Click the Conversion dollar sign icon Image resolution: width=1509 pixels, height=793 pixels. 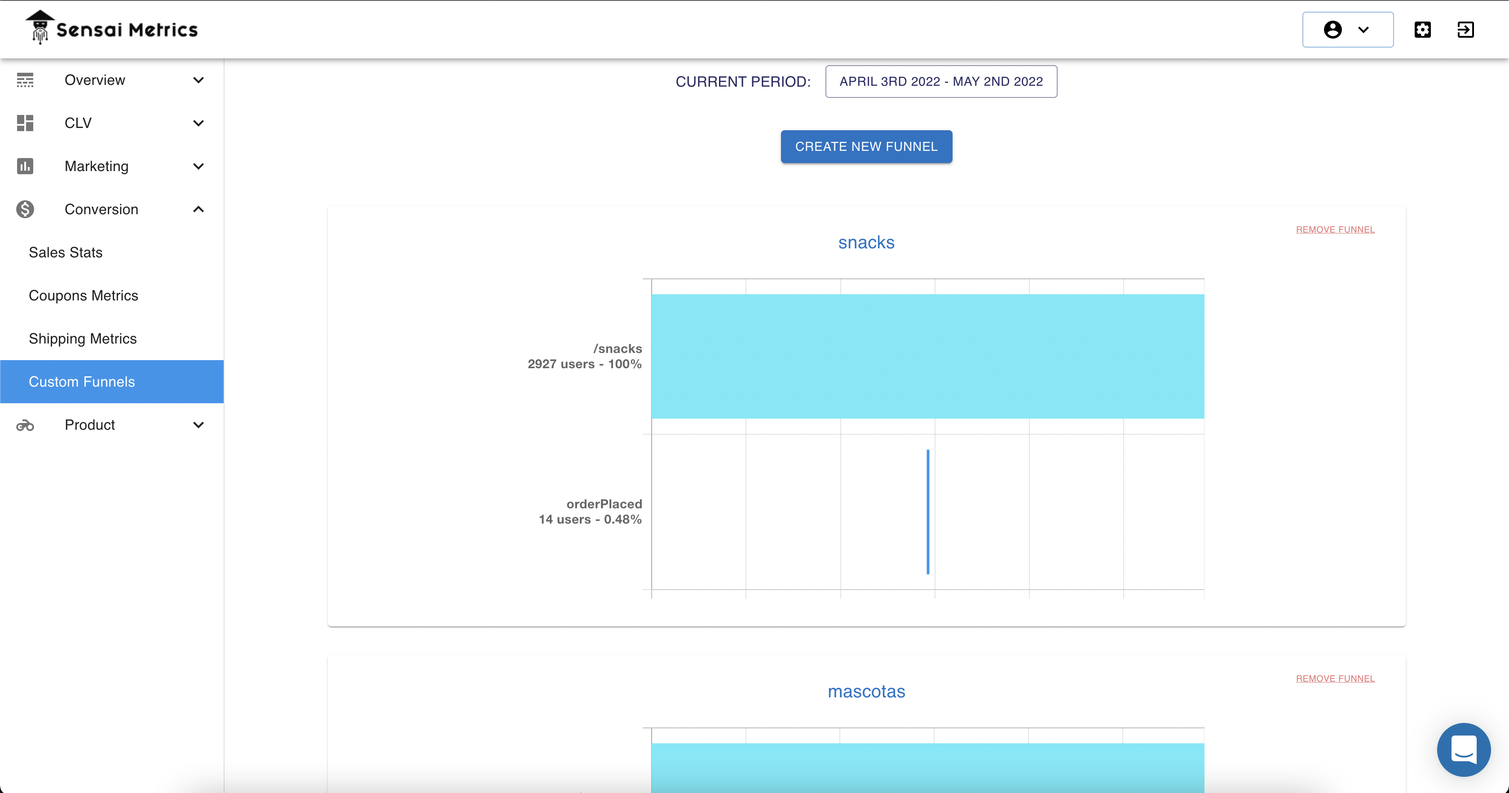(25, 209)
